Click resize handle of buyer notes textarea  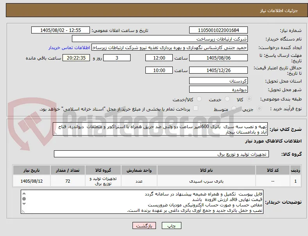23,211
